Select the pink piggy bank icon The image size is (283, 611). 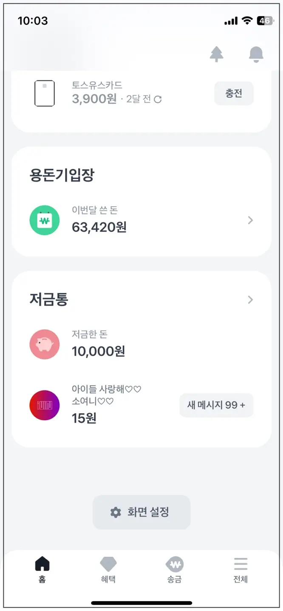(x=44, y=344)
